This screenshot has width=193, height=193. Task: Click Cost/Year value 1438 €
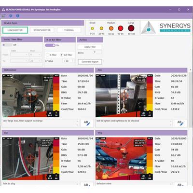click(x=175, y=109)
